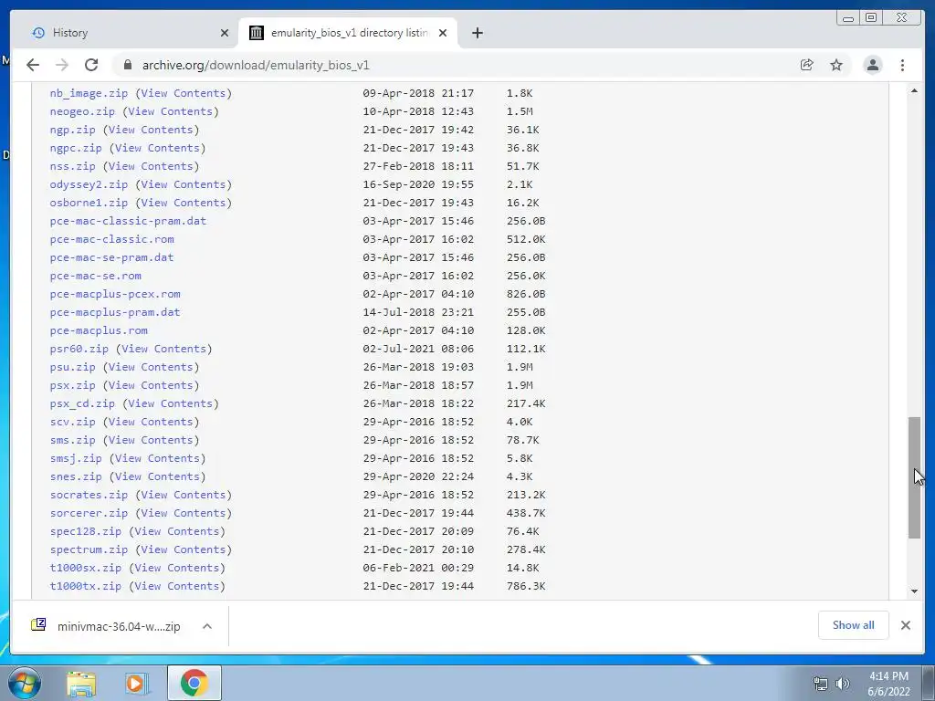Download pce-macplus-pcex.rom

pyautogui.click(x=115, y=294)
